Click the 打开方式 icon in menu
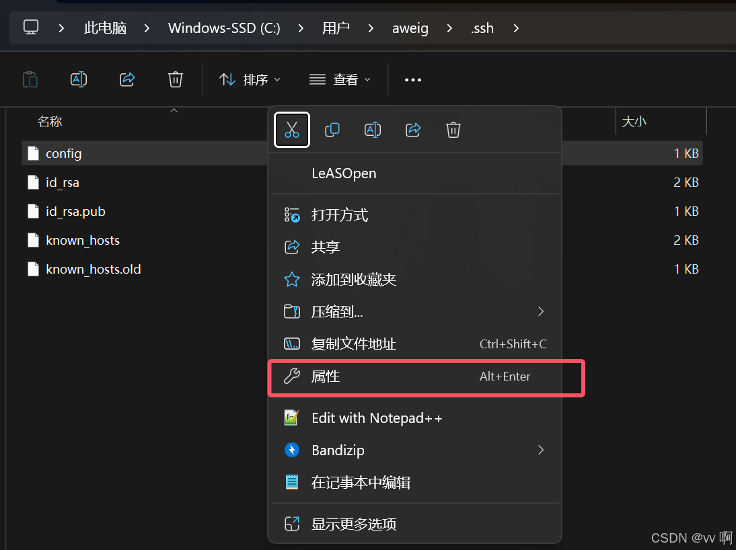This screenshot has height=550, width=736. pos(292,215)
